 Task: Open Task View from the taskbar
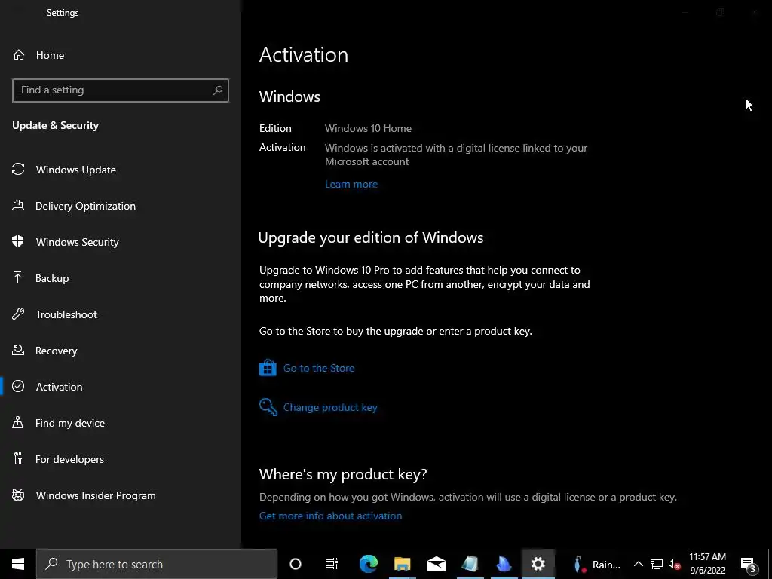pos(332,564)
